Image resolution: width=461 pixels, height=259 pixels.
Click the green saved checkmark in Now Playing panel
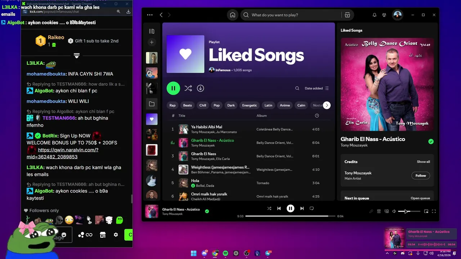pos(431,142)
